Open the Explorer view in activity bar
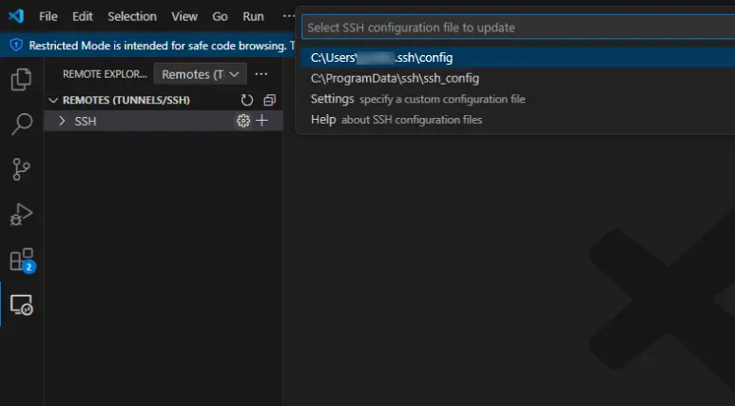The width and height of the screenshot is (735, 406). pyautogui.click(x=21, y=79)
